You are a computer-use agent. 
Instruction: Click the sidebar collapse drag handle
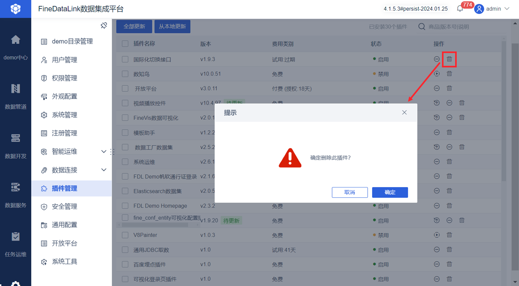click(x=112, y=152)
